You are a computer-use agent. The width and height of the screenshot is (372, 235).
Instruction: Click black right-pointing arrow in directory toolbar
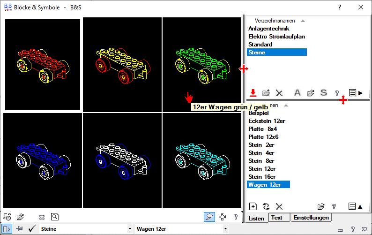361,93
